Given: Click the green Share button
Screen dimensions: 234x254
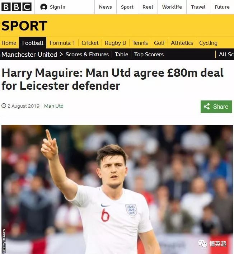Looking at the screenshot, I should pos(216,107).
